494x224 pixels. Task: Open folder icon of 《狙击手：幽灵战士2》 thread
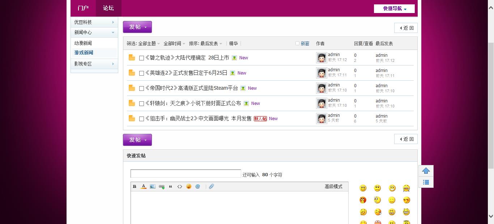[x=132, y=118]
